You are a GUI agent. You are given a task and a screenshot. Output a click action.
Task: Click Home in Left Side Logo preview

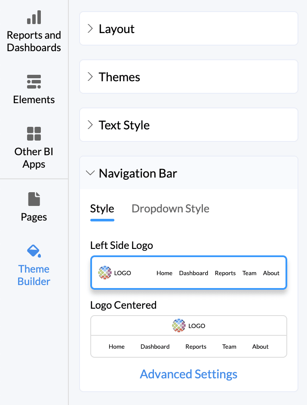coord(164,273)
